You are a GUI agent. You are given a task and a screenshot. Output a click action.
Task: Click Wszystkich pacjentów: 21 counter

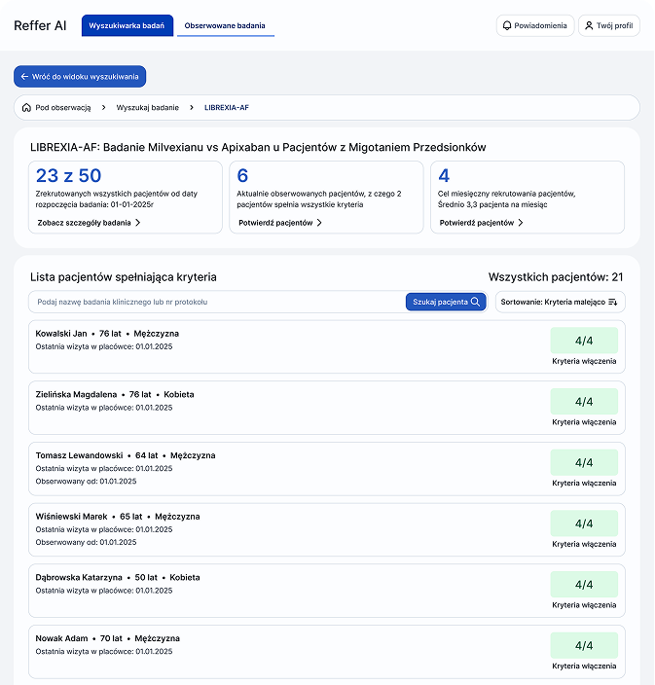point(556,277)
